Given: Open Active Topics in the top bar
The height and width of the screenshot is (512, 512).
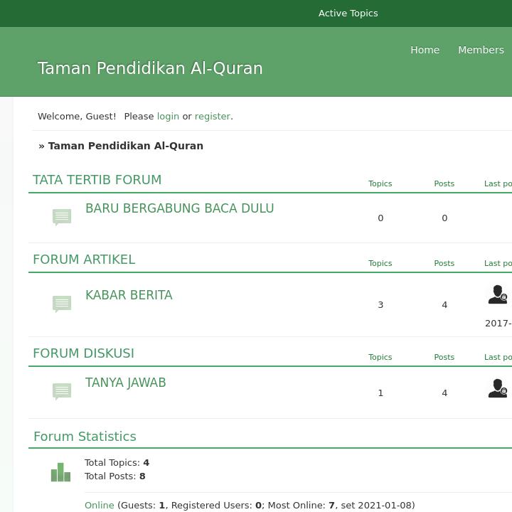Looking at the screenshot, I should (x=348, y=14).
